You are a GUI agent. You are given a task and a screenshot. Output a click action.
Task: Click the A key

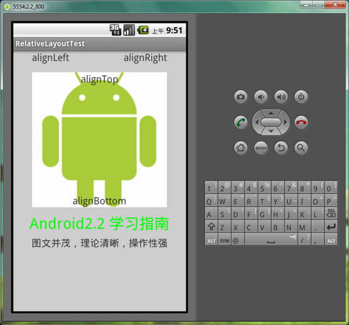[211, 213]
